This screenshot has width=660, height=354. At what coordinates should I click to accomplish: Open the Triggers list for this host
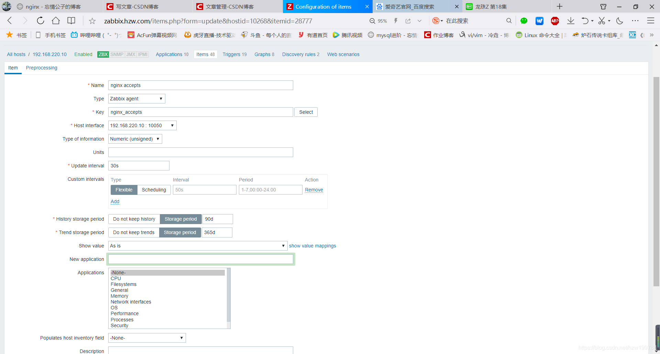(x=234, y=54)
